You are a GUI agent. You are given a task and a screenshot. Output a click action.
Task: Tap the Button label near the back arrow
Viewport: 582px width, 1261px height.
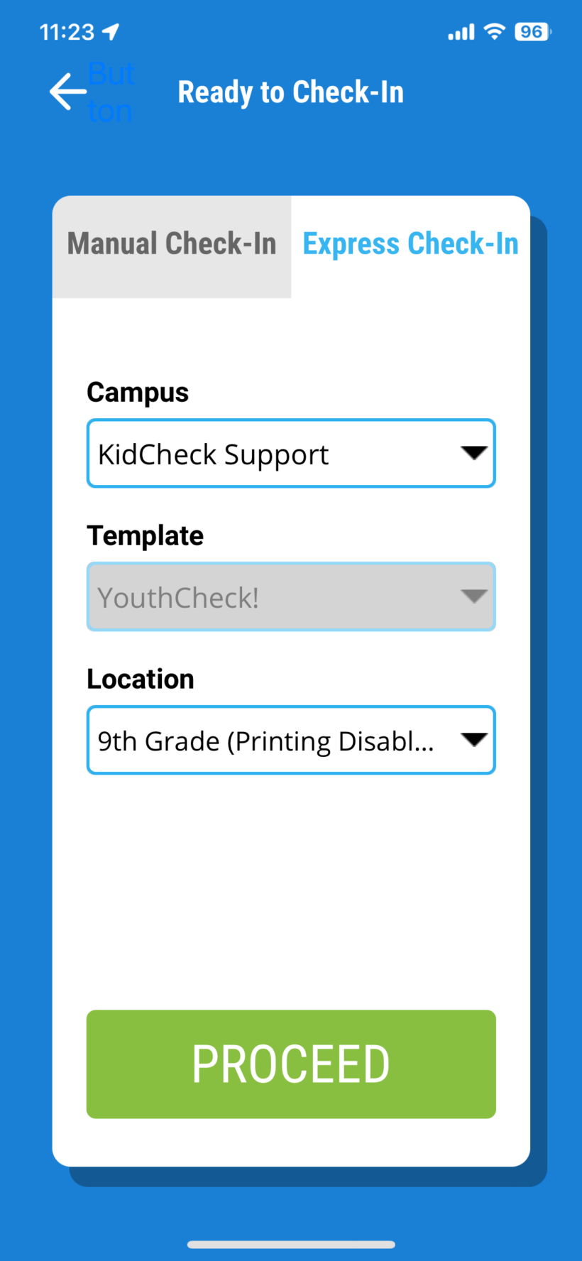click(x=111, y=91)
